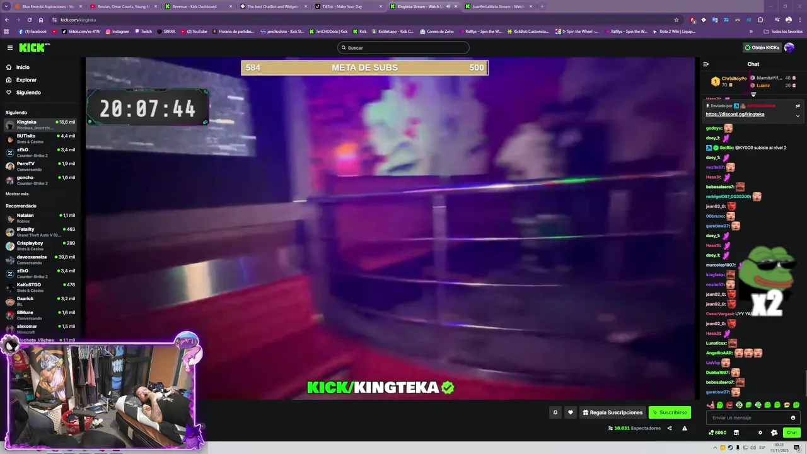
Task: Hide the pinned message with eye icon
Action: click(798, 106)
